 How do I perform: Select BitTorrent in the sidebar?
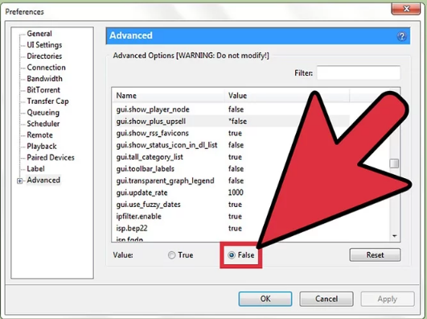click(x=43, y=89)
